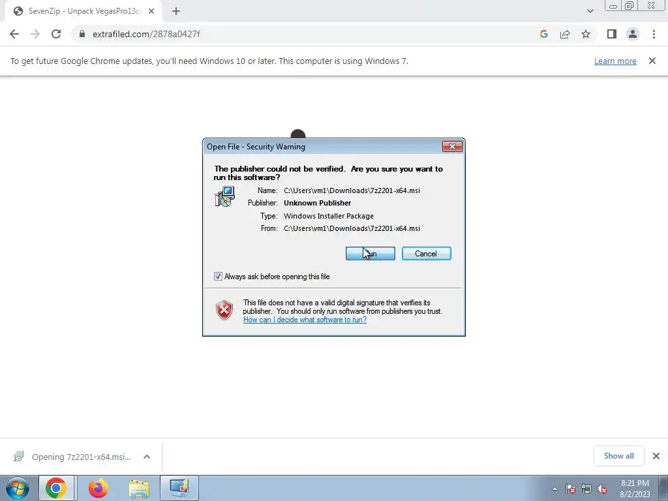Image resolution: width=668 pixels, height=501 pixels.
Task: Open the Chrome side panel
Action: coord(612,34)
